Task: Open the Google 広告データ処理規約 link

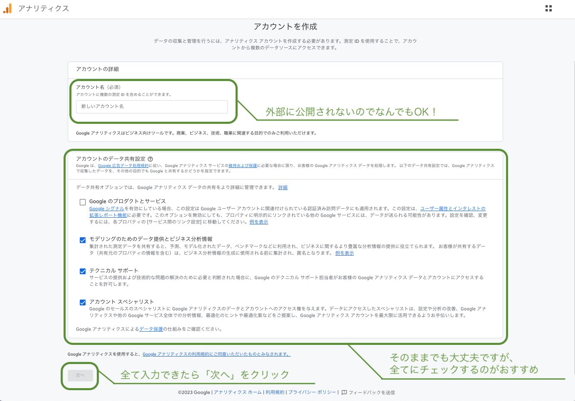Action: click(x=123, y=165)
